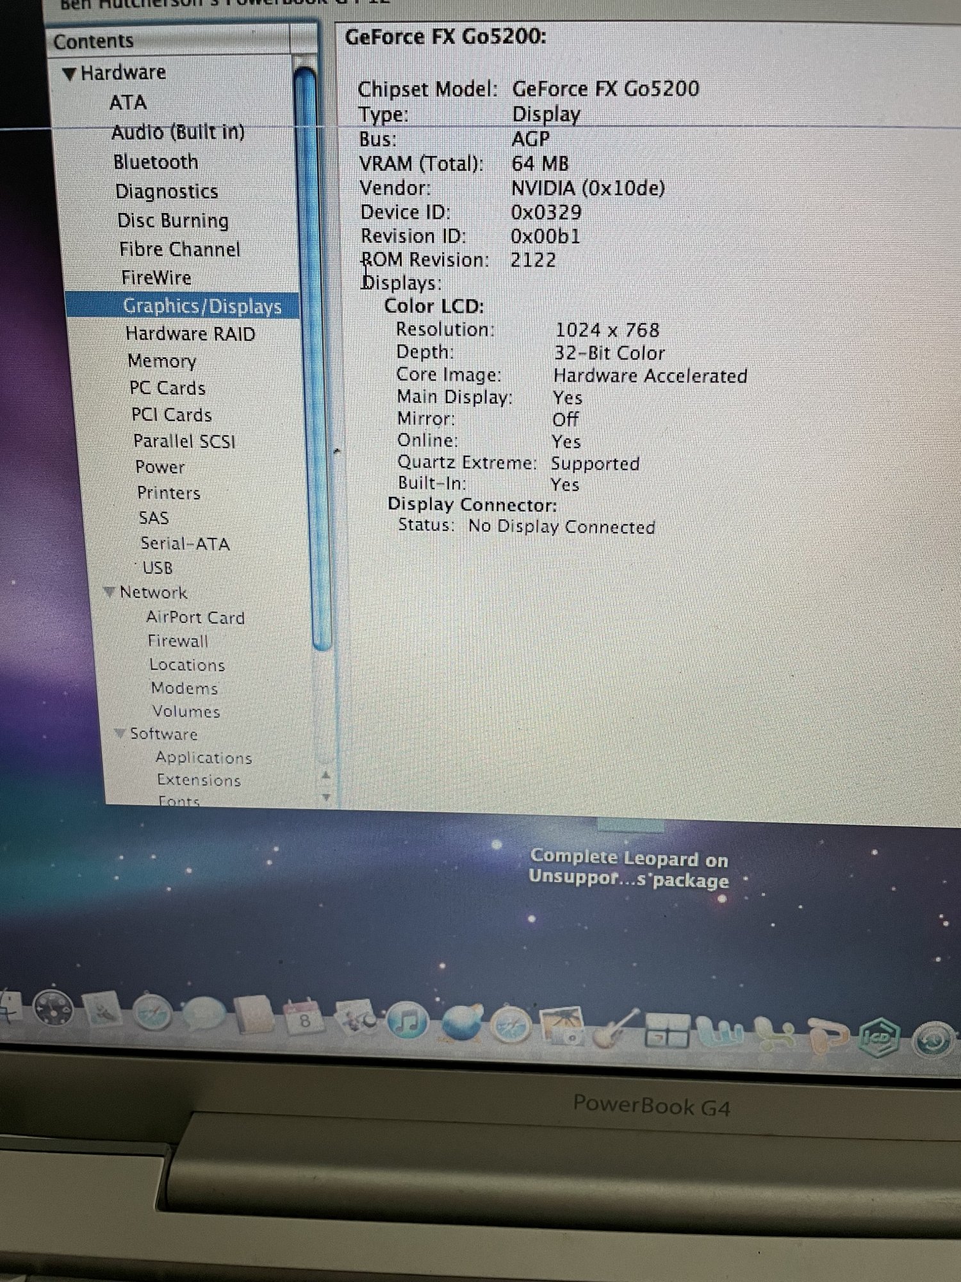
Task: Click the Quartz Extreme Supported value
Action: pos(595,463)
